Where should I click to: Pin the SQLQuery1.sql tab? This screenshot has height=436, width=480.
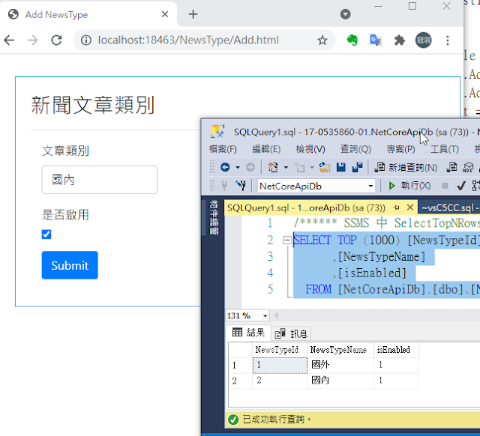(x=397, y=208)
